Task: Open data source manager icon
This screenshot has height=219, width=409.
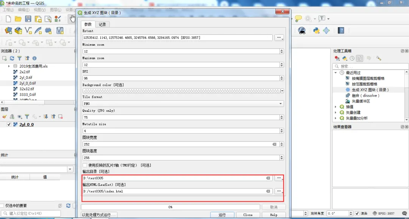Action: click(x=8, y=31)
